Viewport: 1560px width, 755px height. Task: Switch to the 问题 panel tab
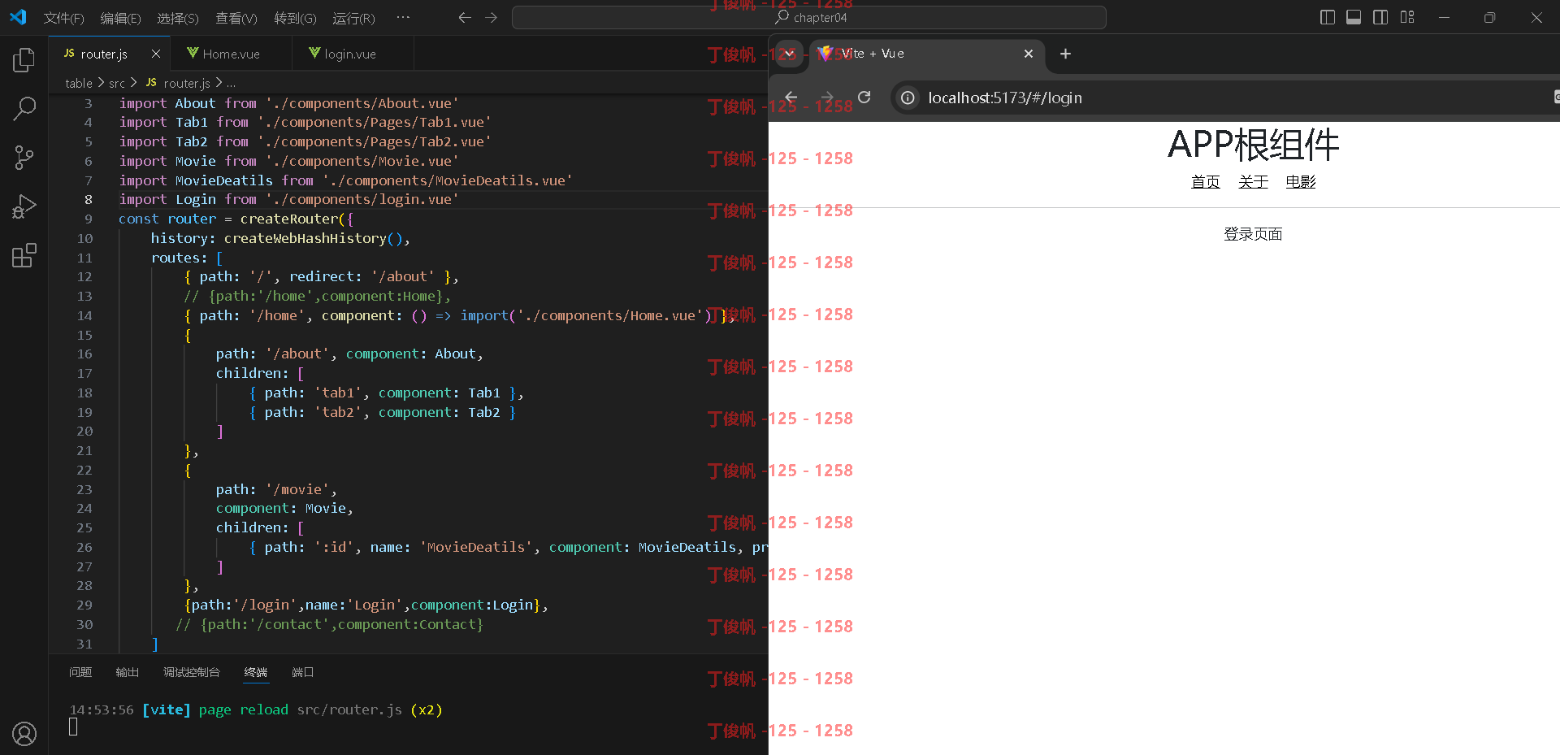click(80, 672)
